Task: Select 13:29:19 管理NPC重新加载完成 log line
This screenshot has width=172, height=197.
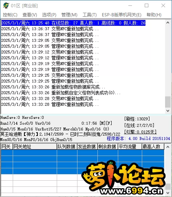Action: [50, 69]
